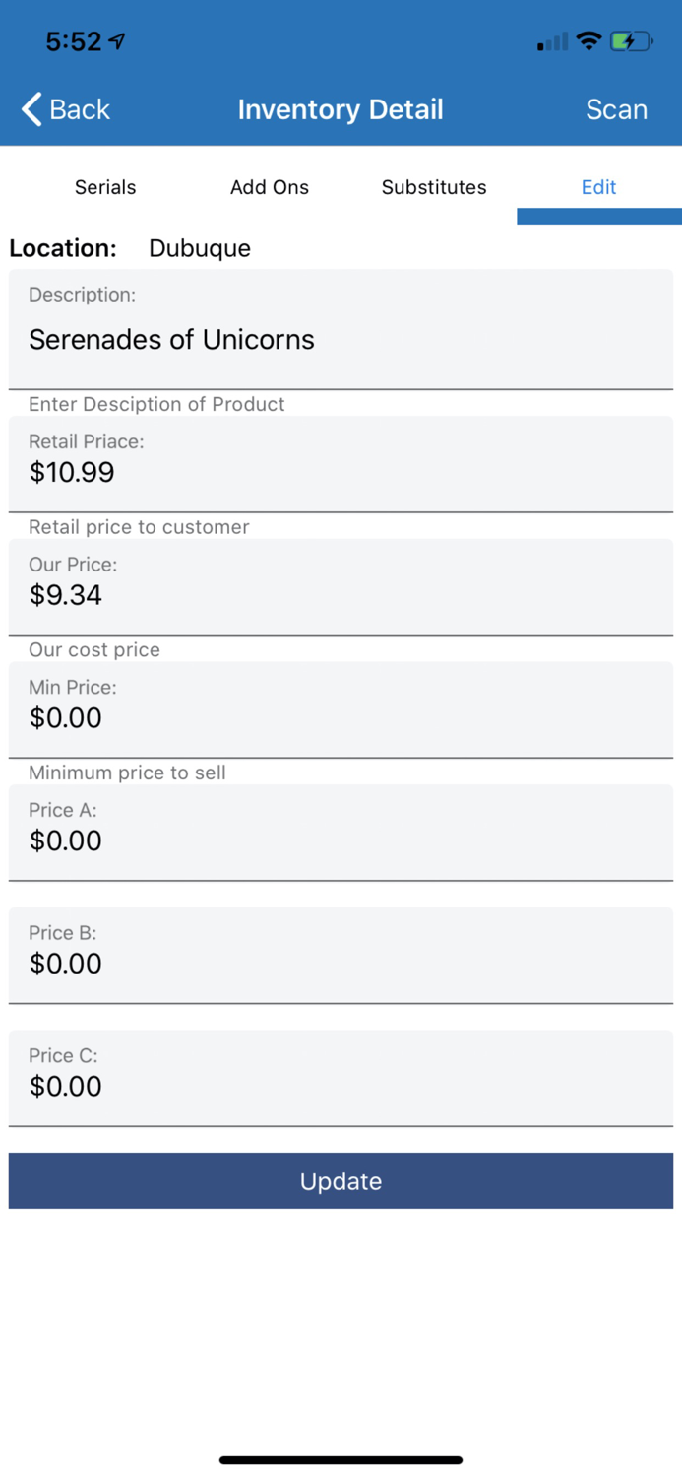Tap the location arrow beside the time
The image size is (682, 1478).
click(x=118, y=41)
